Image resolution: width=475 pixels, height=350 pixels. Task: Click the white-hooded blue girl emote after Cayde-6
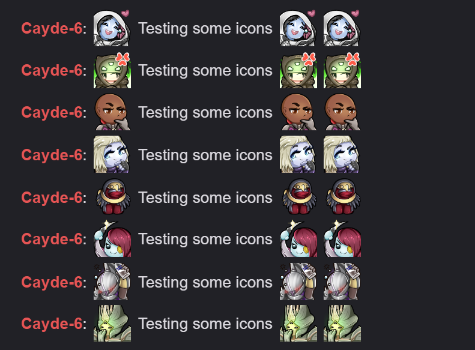(x=112, y=28)
